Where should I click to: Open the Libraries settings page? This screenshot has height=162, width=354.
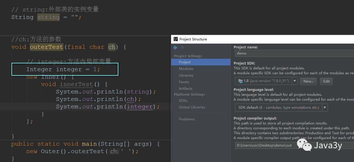coord(186,75)
